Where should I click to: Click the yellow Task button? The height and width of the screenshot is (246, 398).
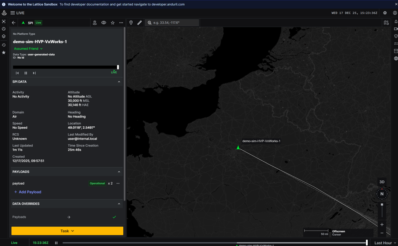click(67, 231)
